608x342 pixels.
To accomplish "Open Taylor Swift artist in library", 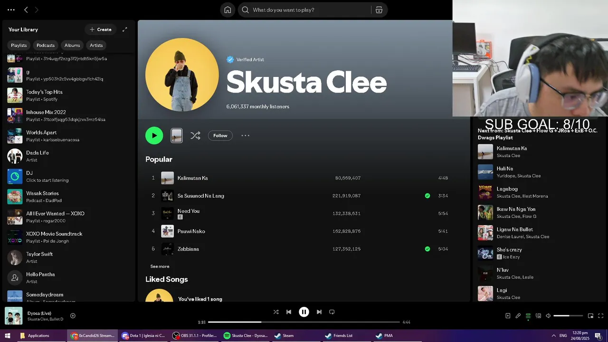I will click(69, 257).
